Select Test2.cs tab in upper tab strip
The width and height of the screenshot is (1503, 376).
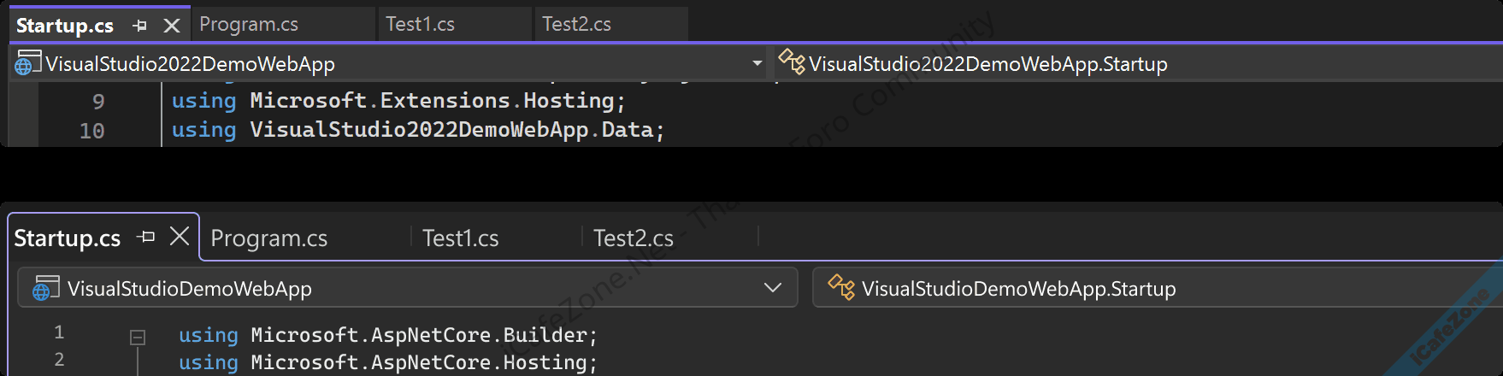click(576, 25)
